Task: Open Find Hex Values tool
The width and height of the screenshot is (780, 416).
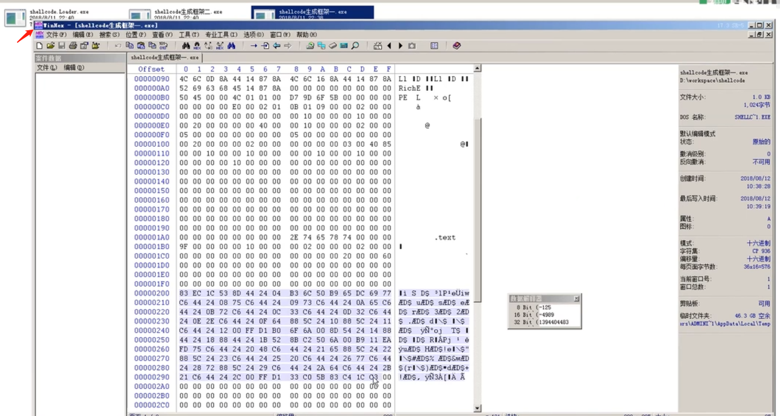Action: [196, 46]
